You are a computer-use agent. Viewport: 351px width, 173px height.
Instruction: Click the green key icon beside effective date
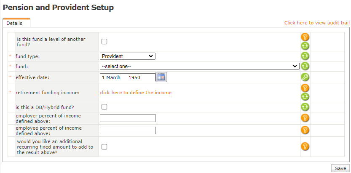point(305,77)
